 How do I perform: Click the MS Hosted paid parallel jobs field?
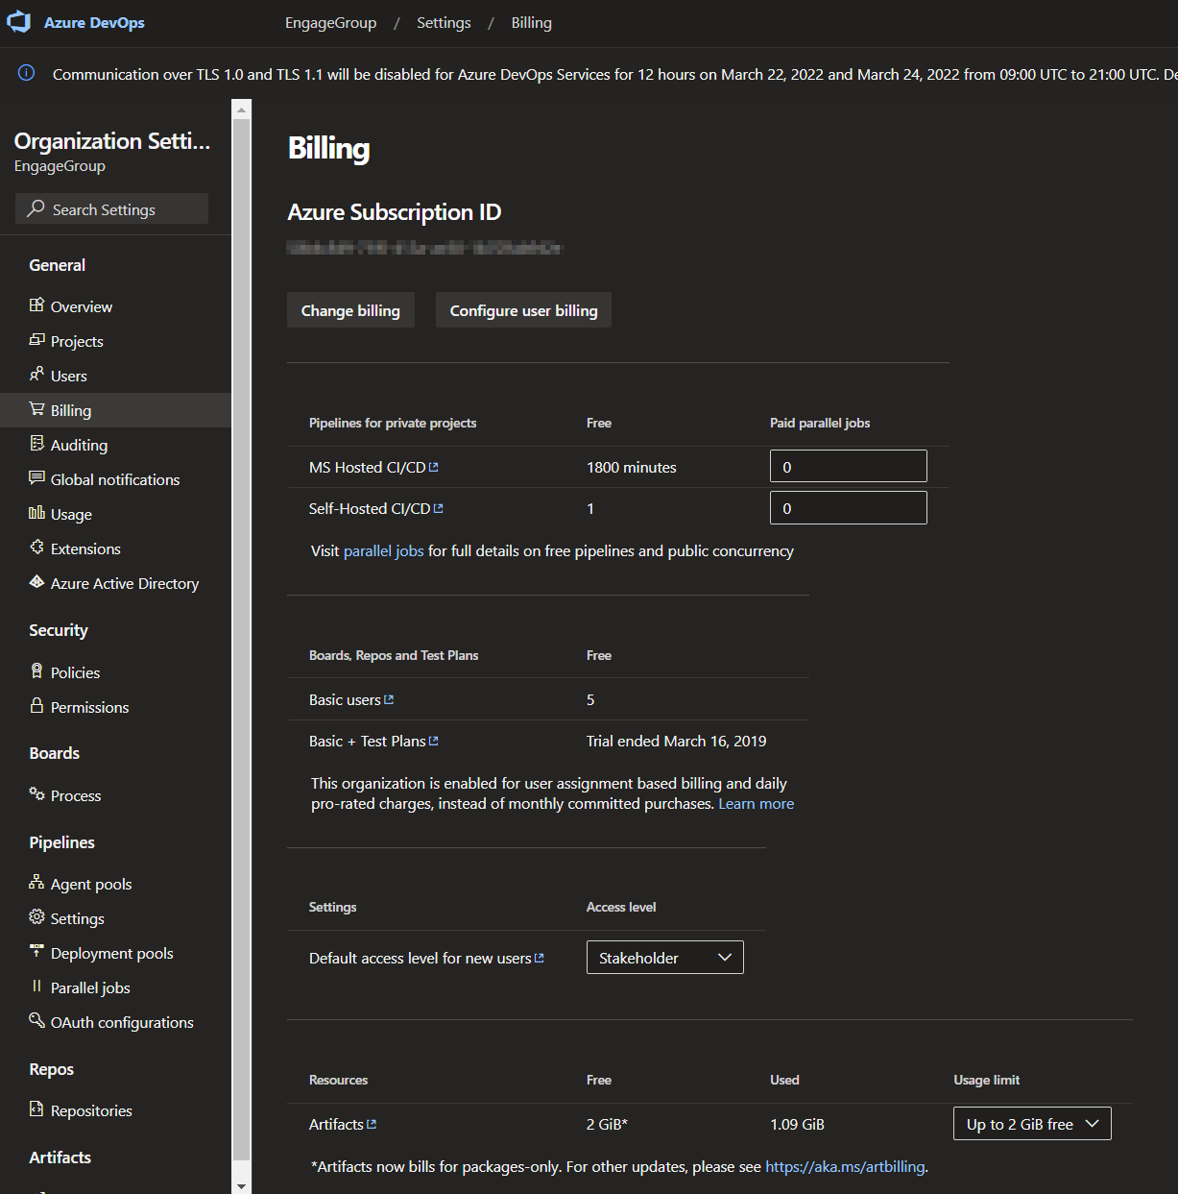849,466
